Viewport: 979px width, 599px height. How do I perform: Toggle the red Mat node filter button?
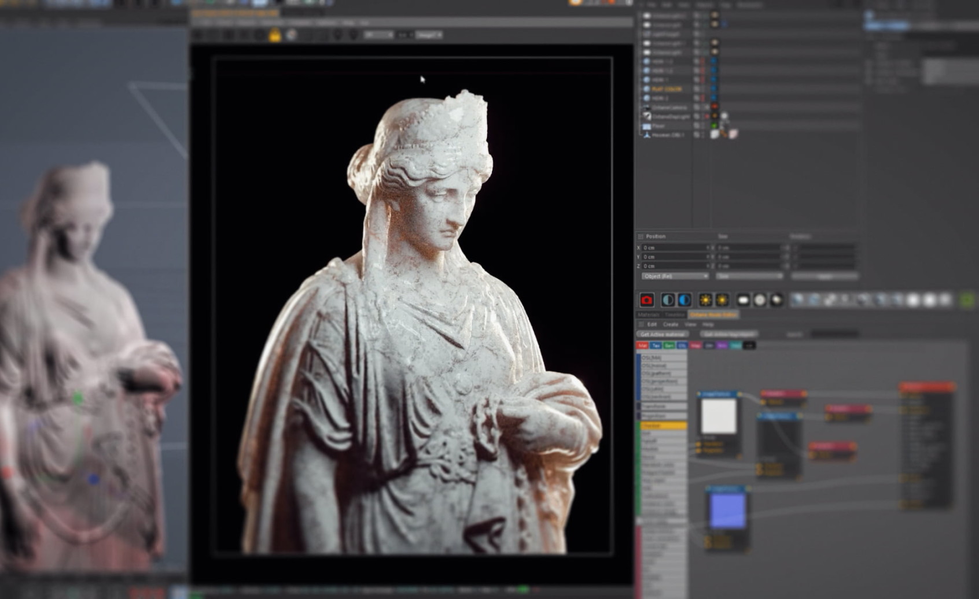tap(642, 346)
